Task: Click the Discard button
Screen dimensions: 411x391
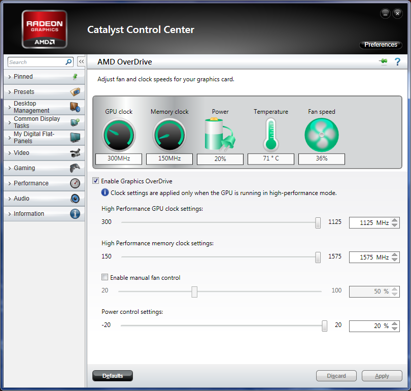Action: 336,376
